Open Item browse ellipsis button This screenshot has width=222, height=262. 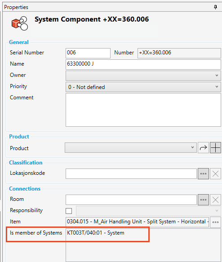click(x=216, y=222)
